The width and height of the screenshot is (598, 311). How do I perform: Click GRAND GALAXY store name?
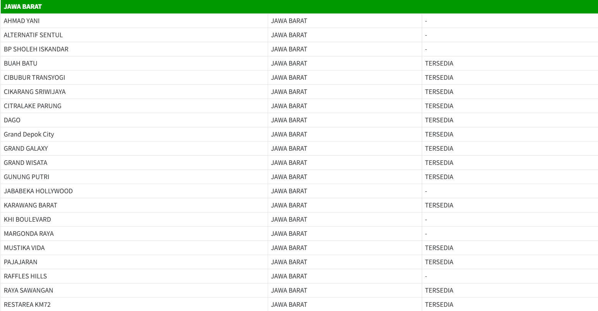pos(26,148)
